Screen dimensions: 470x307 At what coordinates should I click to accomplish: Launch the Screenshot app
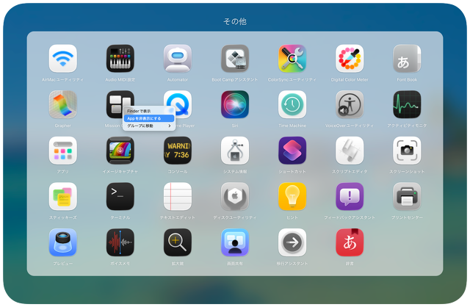[x=406, y=150]
